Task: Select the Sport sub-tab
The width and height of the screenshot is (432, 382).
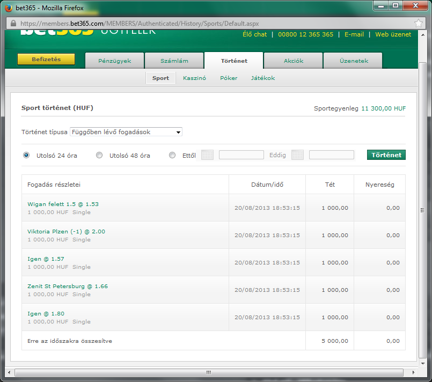Action: click(160, 78)
